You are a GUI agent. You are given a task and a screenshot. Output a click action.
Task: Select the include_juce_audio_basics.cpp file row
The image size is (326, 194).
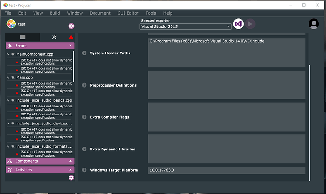tap(40, 100)
